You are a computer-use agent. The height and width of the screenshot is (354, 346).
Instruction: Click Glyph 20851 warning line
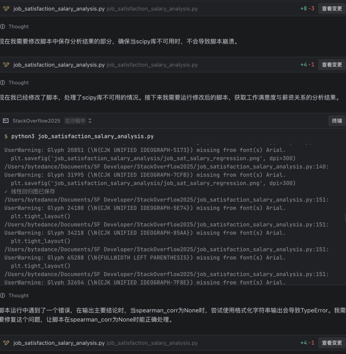145,150
